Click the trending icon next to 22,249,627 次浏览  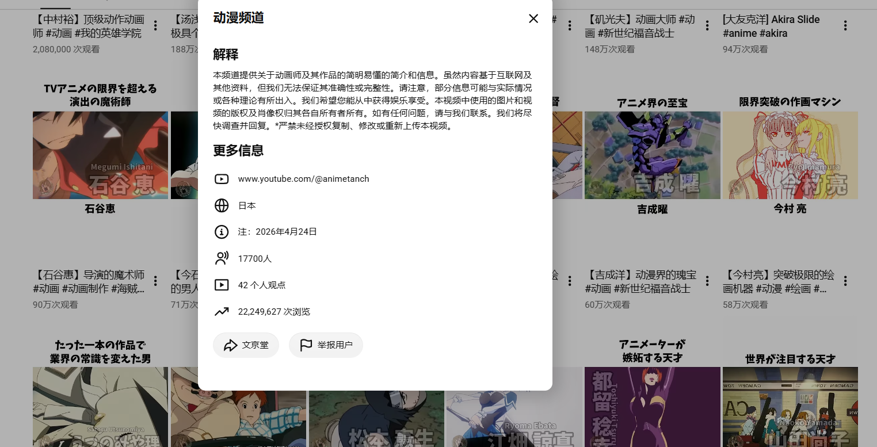point(222,311)
